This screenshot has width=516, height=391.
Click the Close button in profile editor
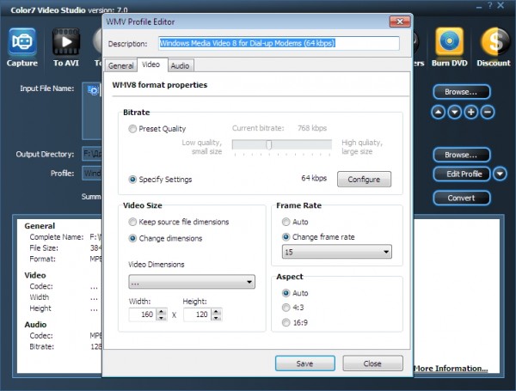372,364
